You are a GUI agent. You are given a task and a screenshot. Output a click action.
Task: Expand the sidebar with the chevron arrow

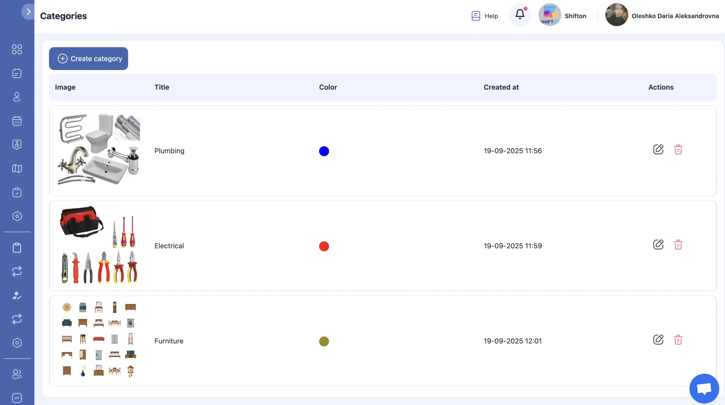(x=28, y=12)
